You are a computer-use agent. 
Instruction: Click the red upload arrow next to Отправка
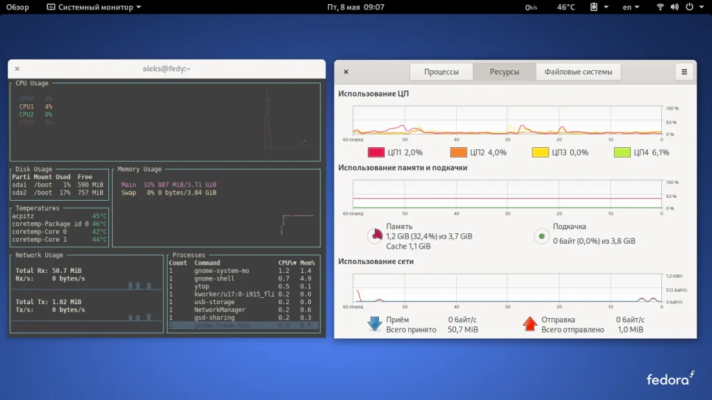pos(530,324)
